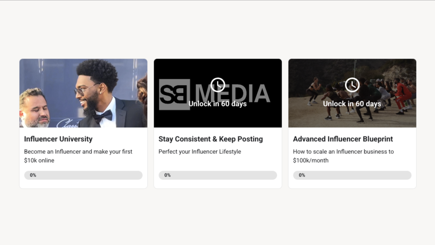Click the clock icon on Advanced Influencer Blueprint
The height and width of the screenshot is (245, 435).
click(x=352, y=85)
